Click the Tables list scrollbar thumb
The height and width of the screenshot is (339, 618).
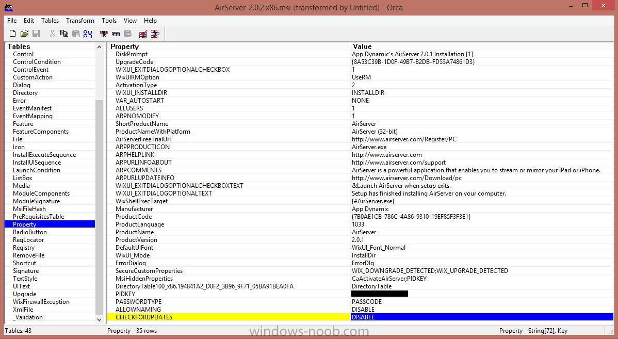click(x=100, y=207)
